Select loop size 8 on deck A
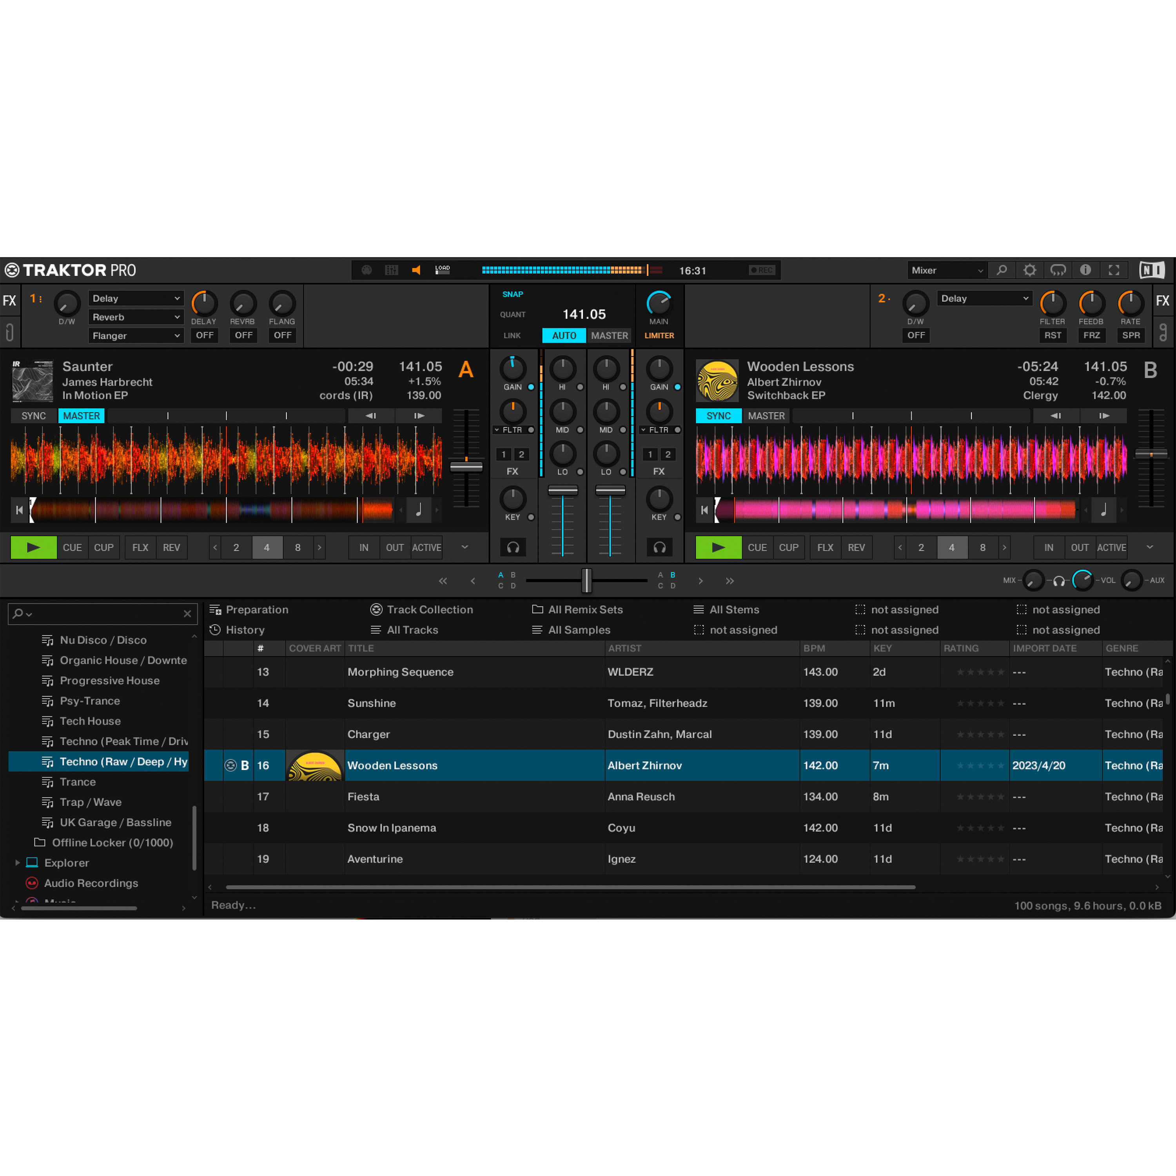This screenshot has width=1176, height=1176. coord(298,547)
